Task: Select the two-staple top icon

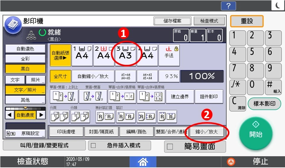Action: coord(167,117)
